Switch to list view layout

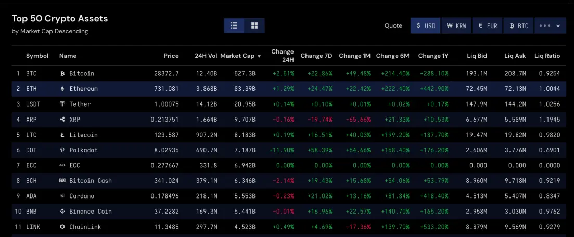234,25
